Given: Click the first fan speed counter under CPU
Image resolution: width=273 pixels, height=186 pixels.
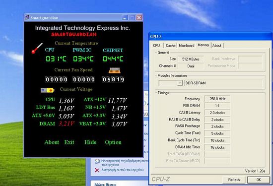Looking at the screenshot, I should 56,79.
